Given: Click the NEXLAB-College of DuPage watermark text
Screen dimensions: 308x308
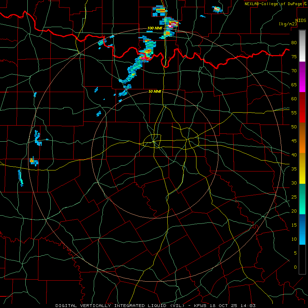Looking at the screenshot, I should (x=273, y=4).
